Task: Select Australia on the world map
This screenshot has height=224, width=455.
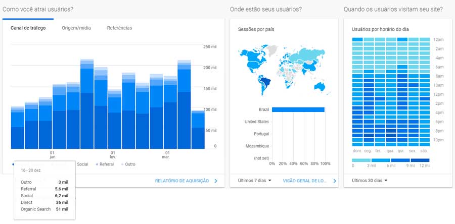Action: click(x=320, y=86)
